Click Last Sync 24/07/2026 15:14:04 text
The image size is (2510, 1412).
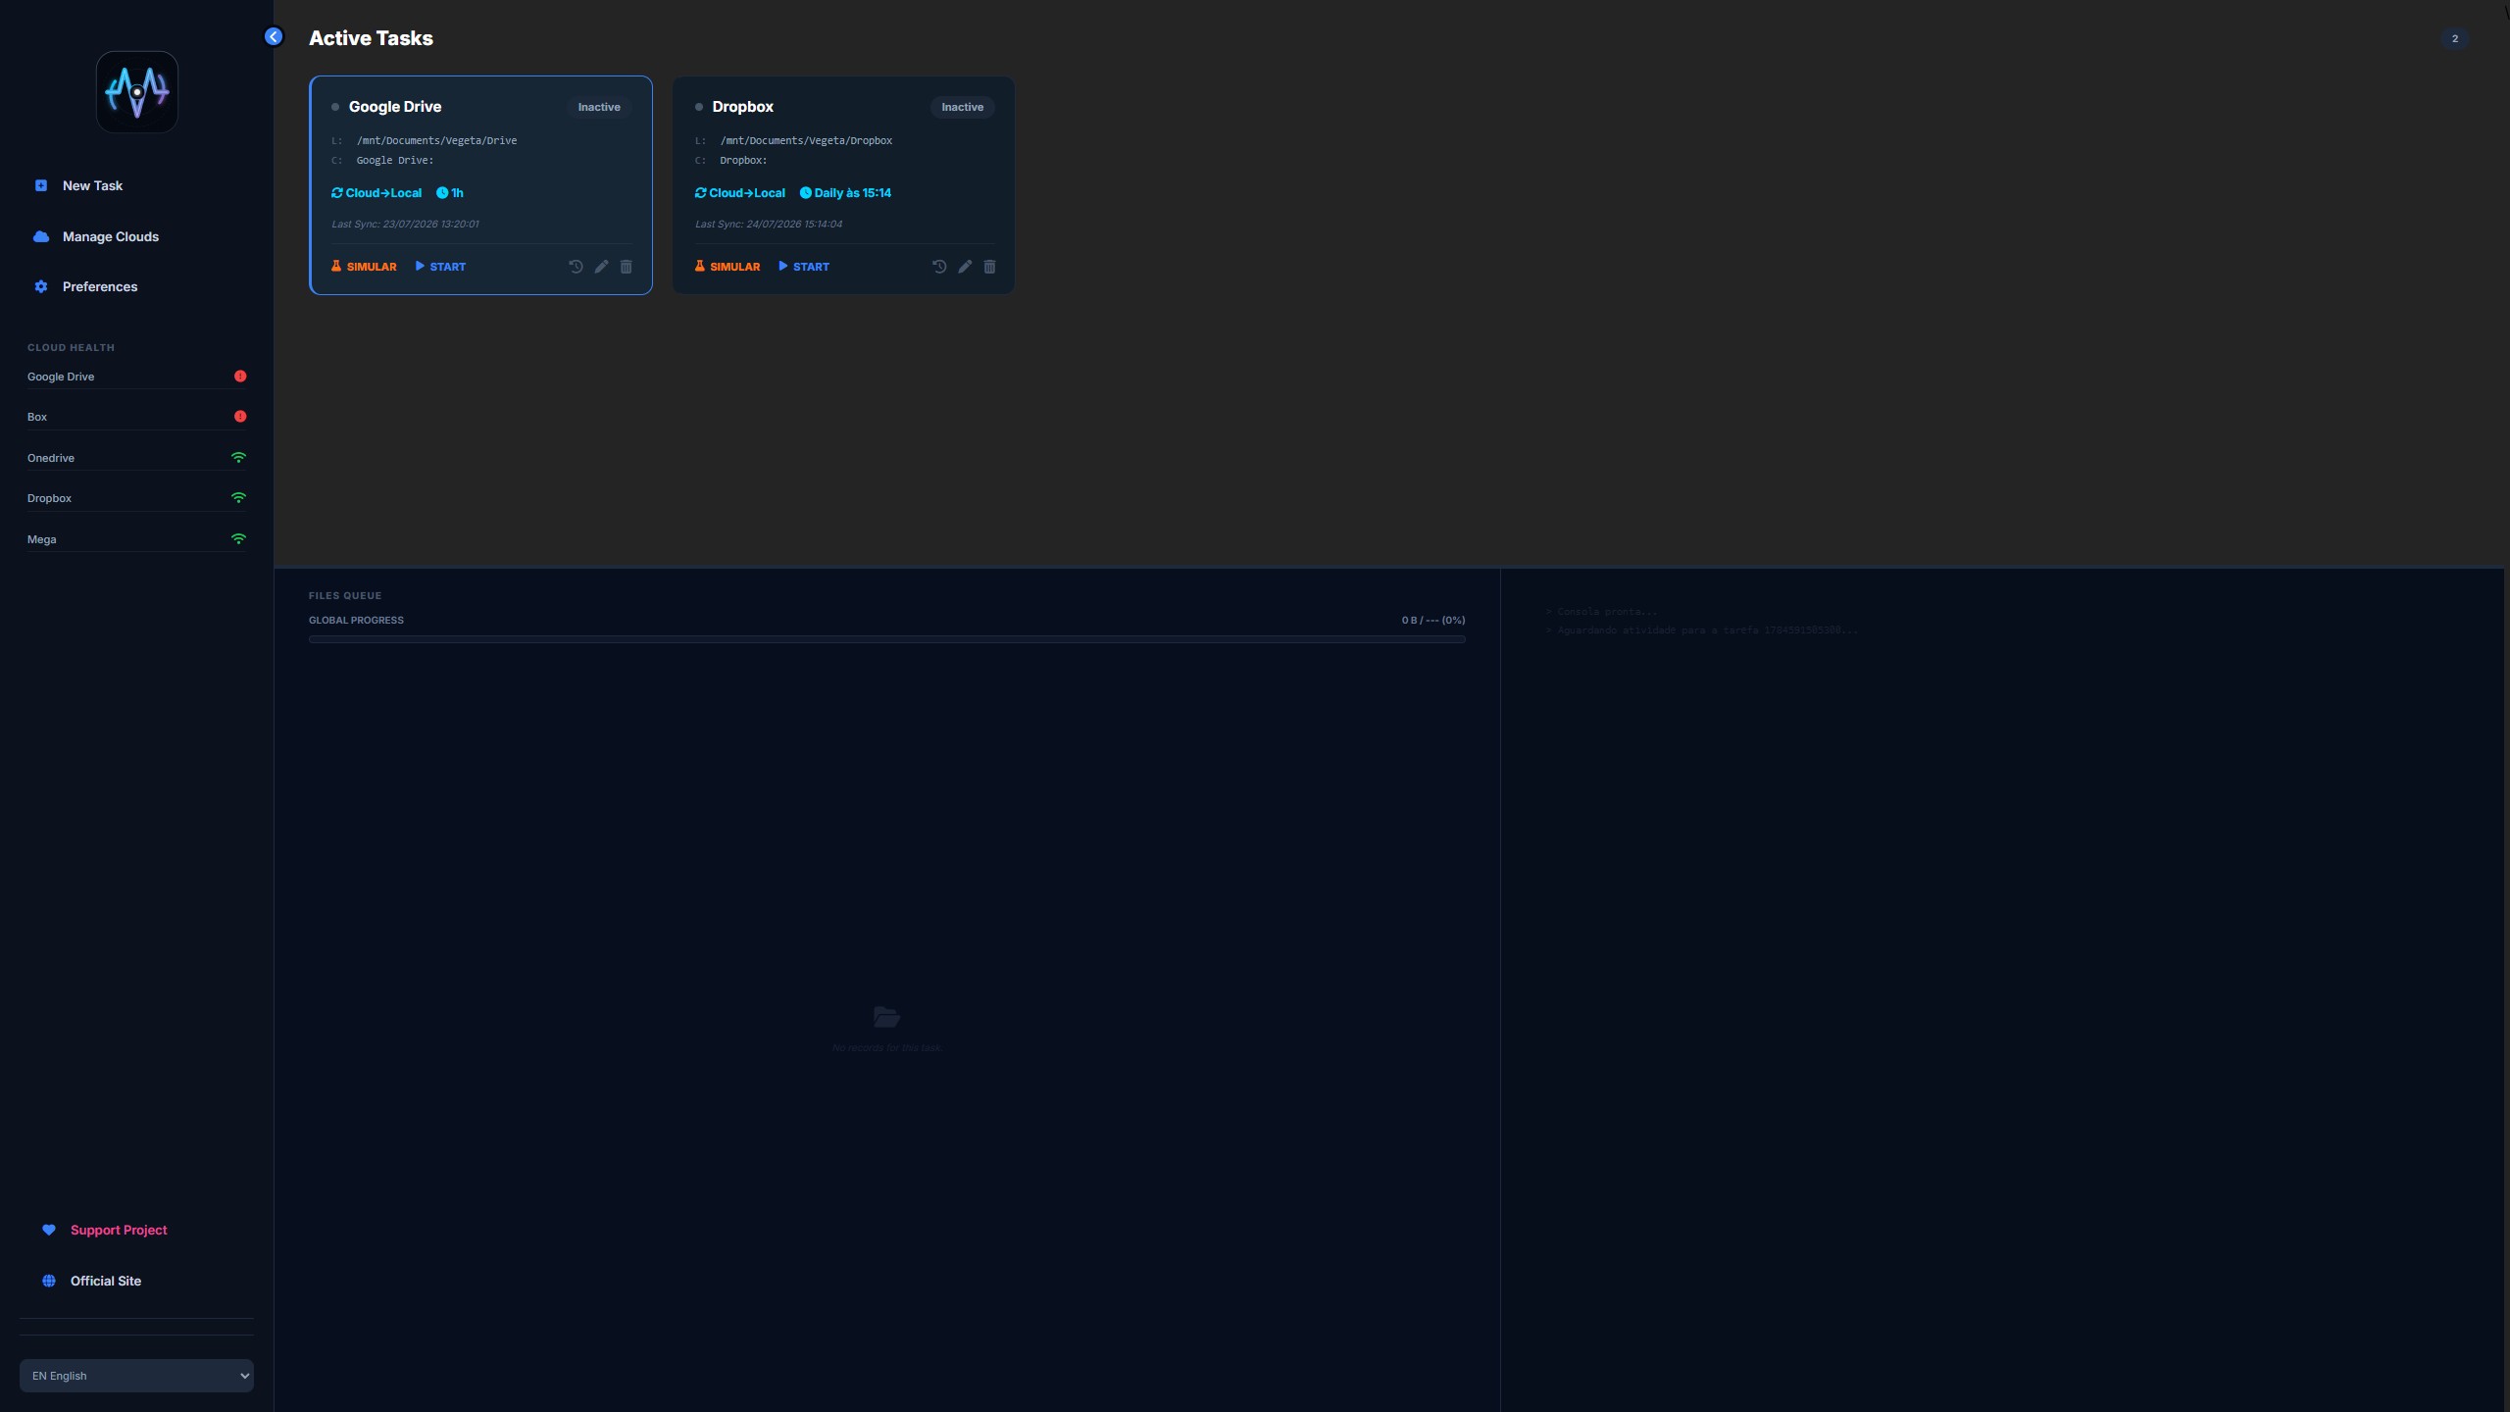[x=769, y=224]
